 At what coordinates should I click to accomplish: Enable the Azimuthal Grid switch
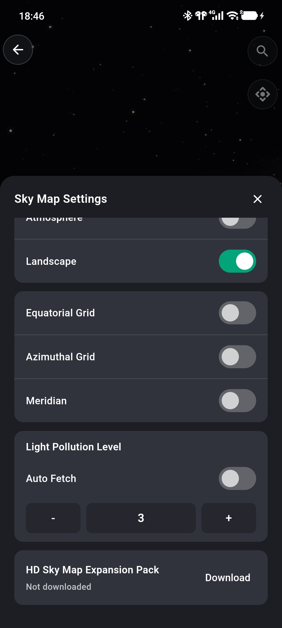click(x=237, y=357)
